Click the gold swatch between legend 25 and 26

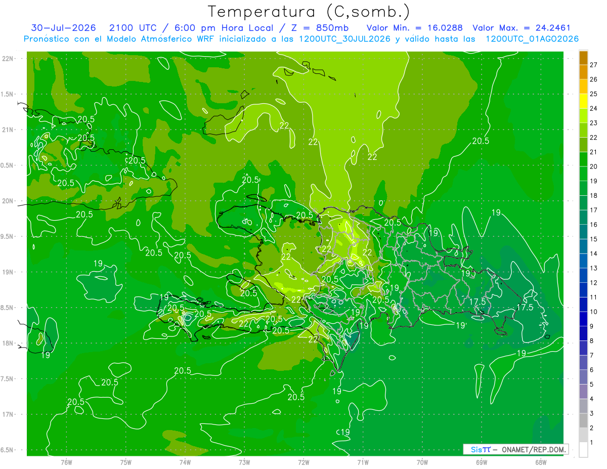pos(583,87)
